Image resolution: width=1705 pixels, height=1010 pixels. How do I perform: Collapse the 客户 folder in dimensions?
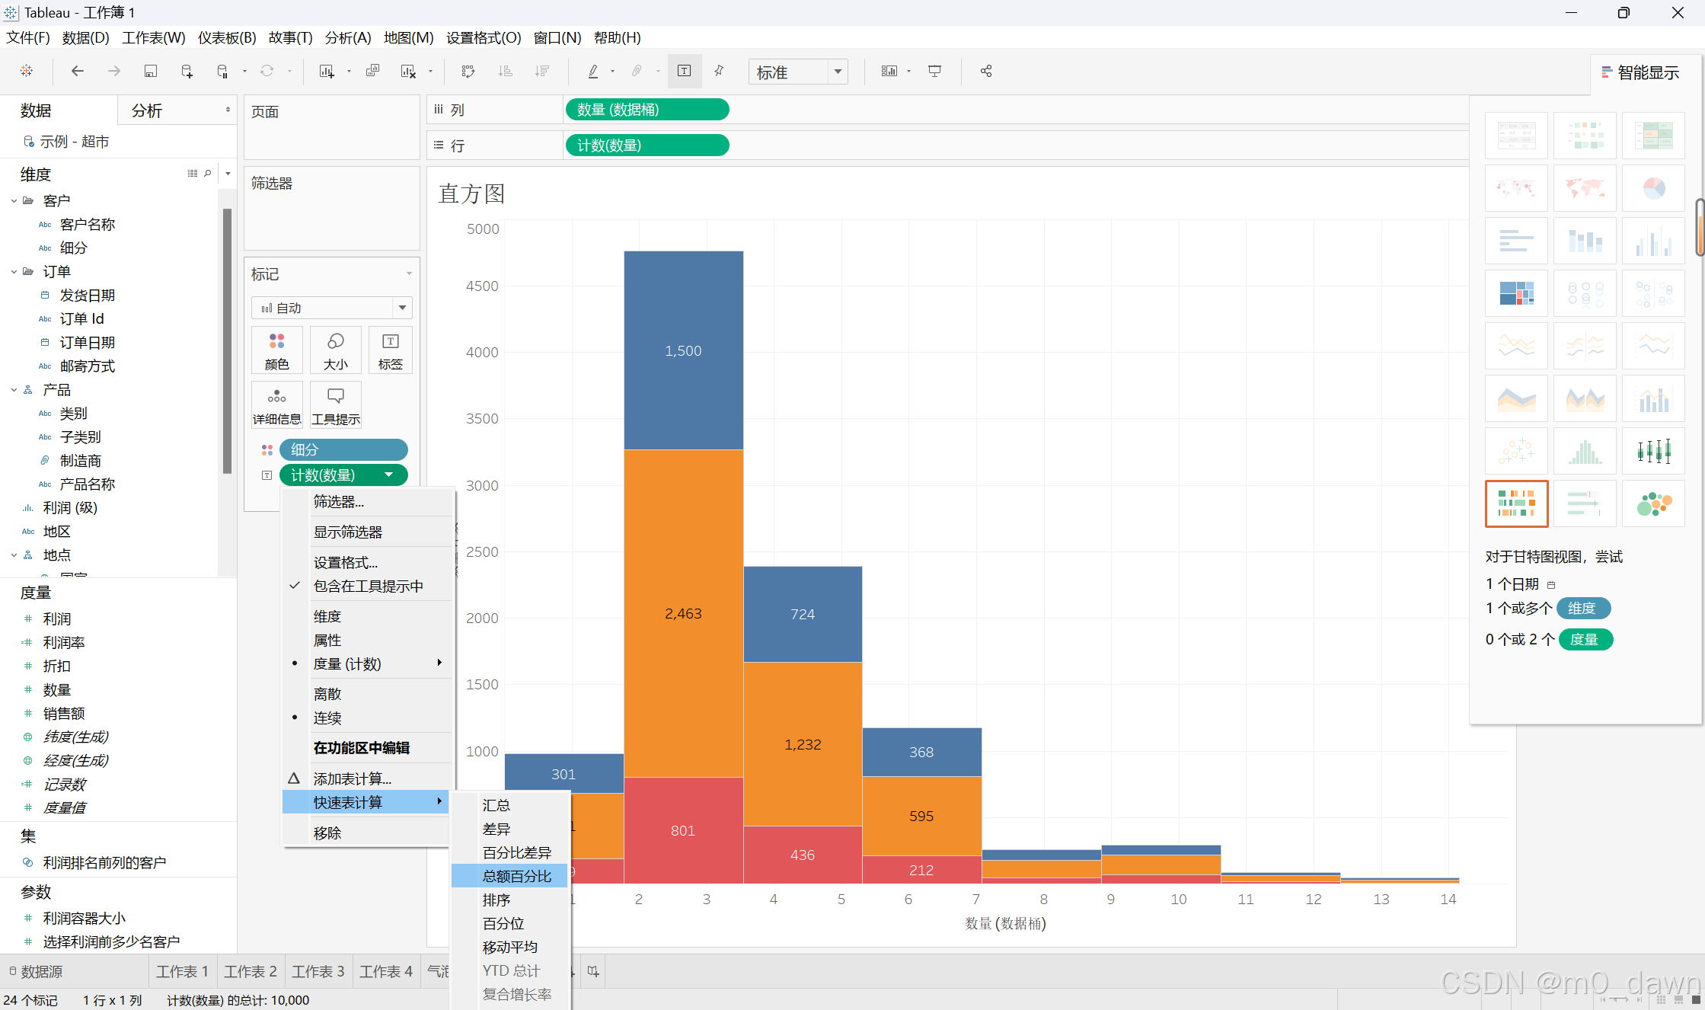pyautogui.click(x=14, y=201)
